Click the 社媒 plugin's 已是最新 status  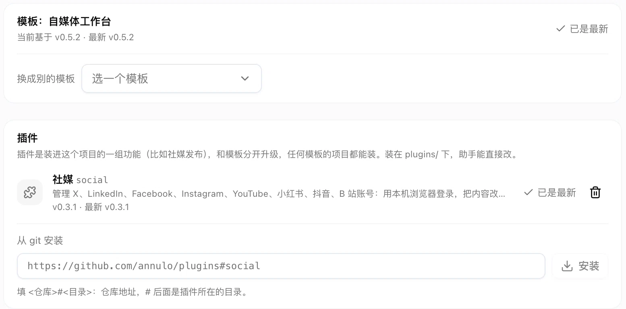click(550, 193)
